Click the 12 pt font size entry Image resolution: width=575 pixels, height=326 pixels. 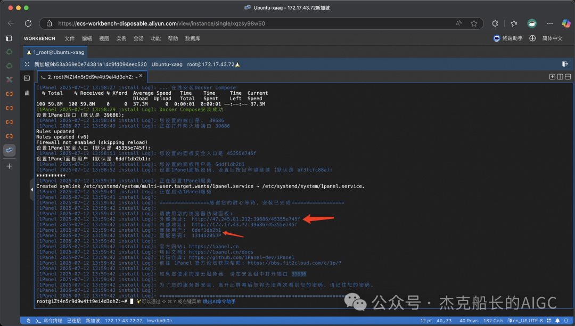pyautogui.click(x=426, y=321)
